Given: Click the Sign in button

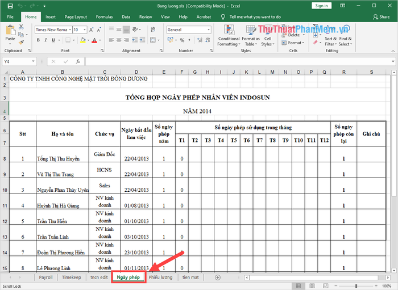Looking at the screenshot, I should [321, 6].
